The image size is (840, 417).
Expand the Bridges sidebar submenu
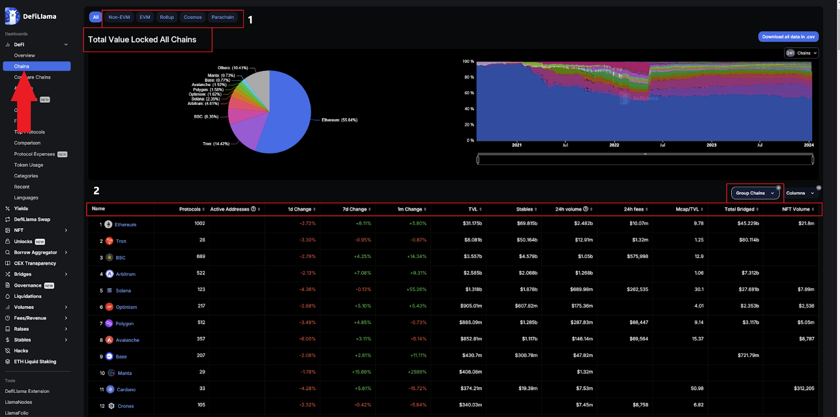coord(66,274)
